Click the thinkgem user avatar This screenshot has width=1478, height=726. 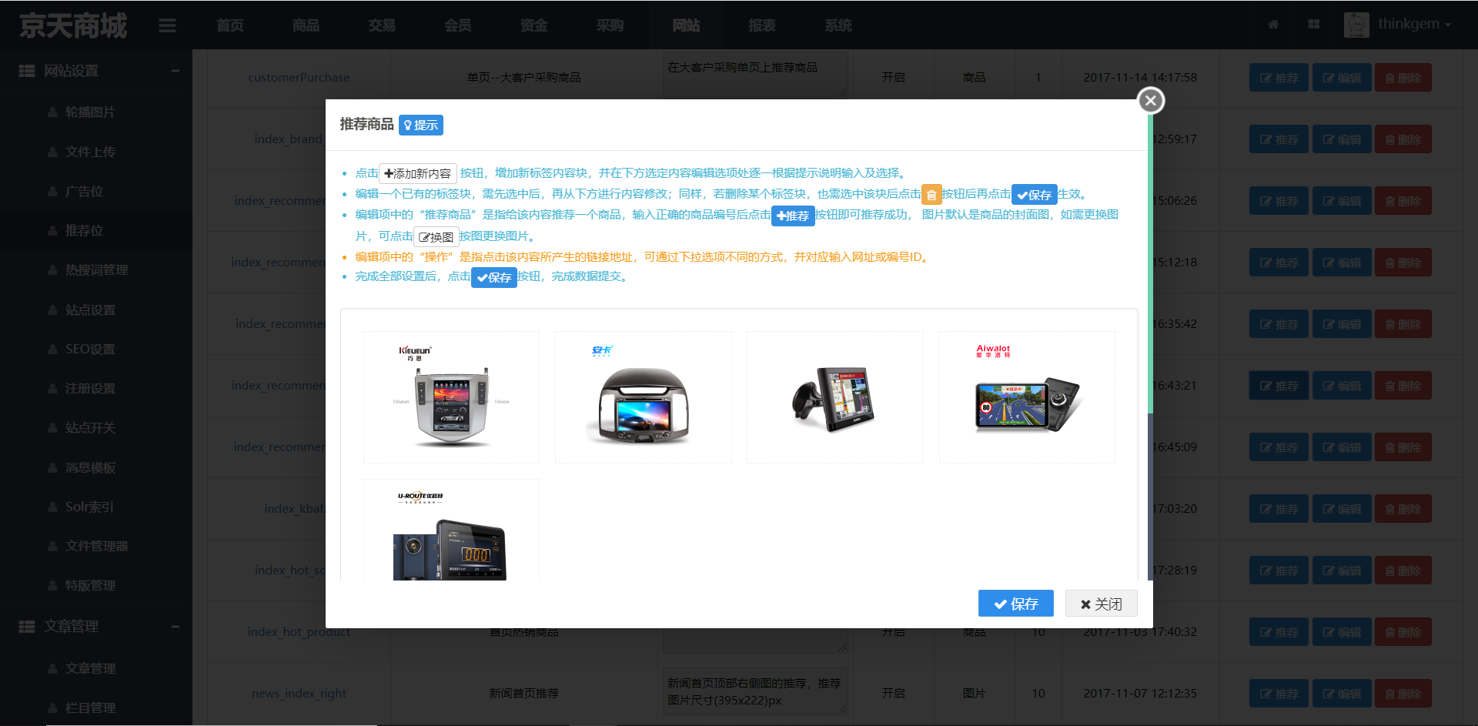(x=1356, y=25)
